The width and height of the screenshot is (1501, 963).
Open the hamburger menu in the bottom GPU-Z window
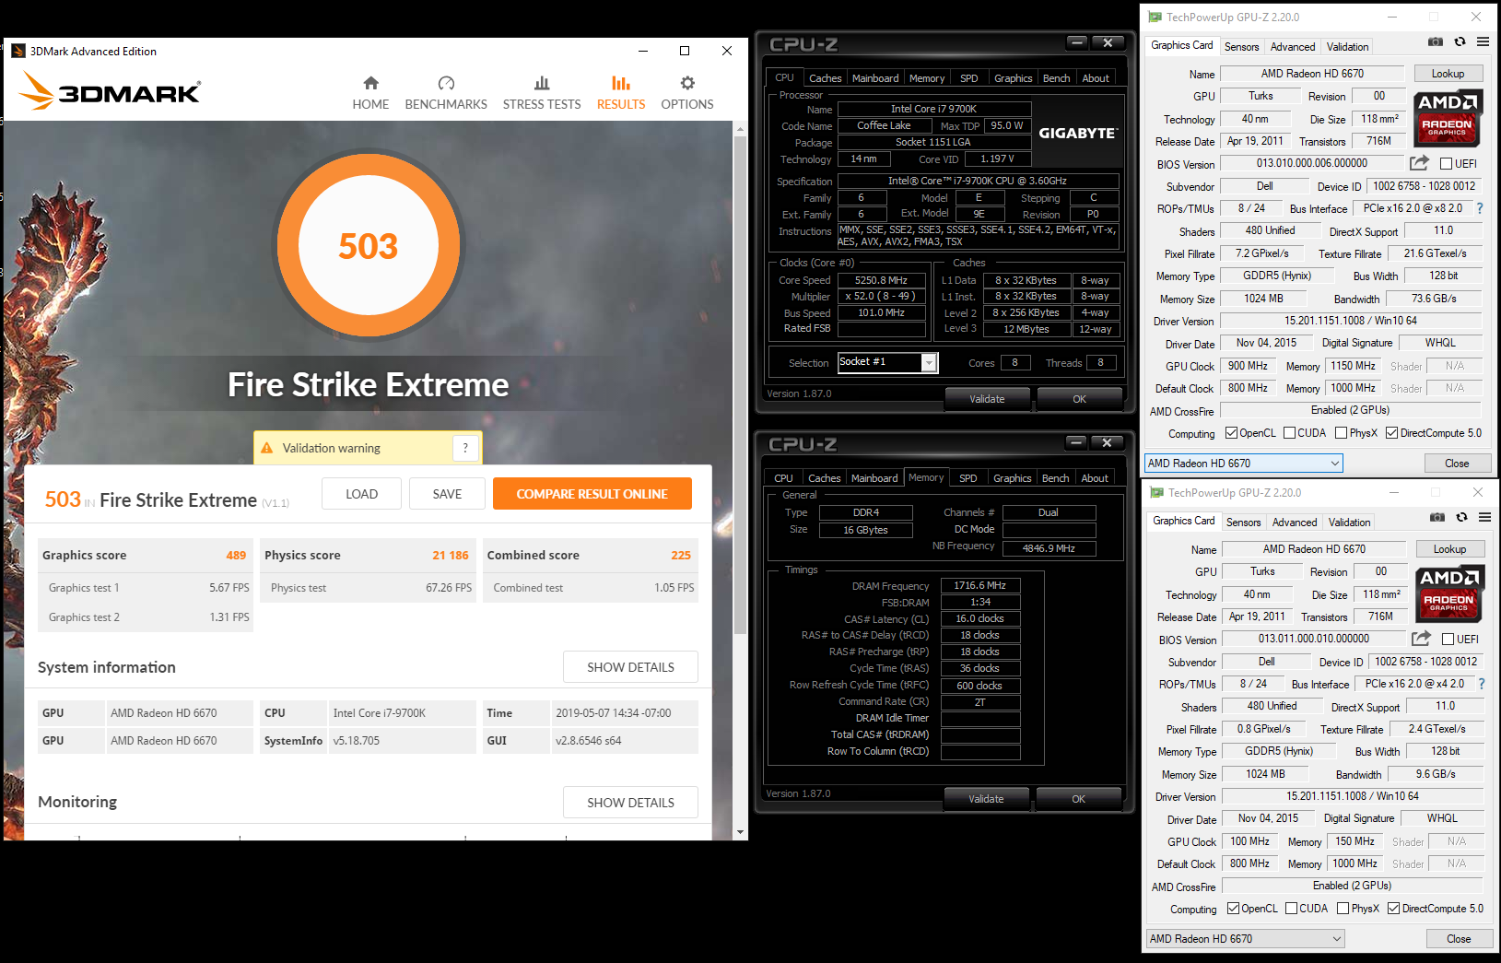(1484, 517)
